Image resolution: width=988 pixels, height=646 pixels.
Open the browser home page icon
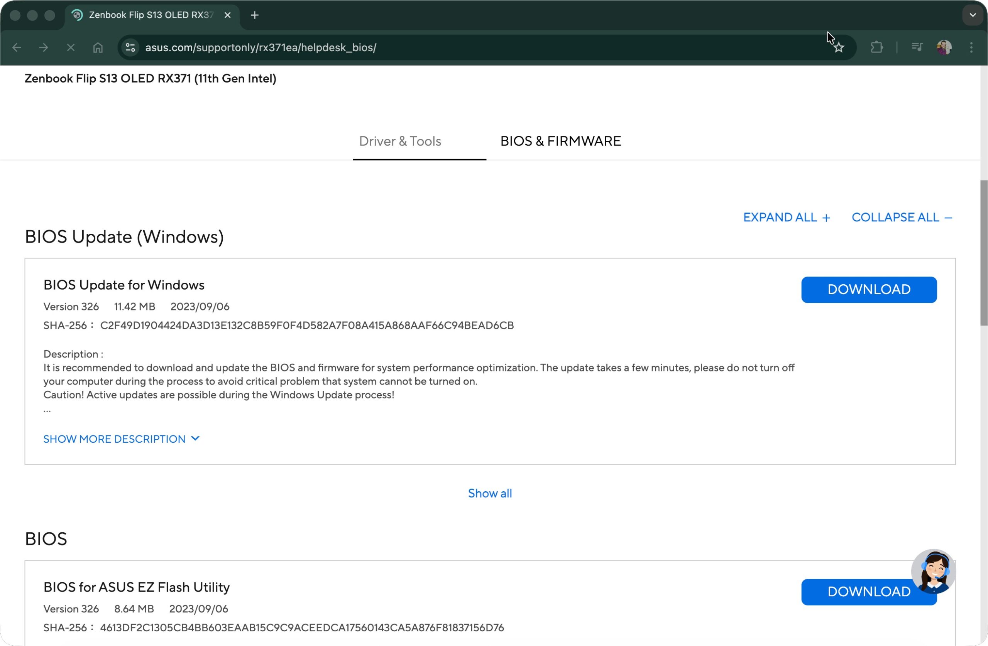click(98, 47)
